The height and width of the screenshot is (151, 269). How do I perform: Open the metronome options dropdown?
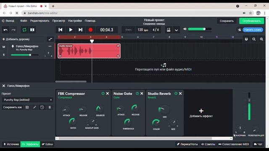[x=177, y=30]
